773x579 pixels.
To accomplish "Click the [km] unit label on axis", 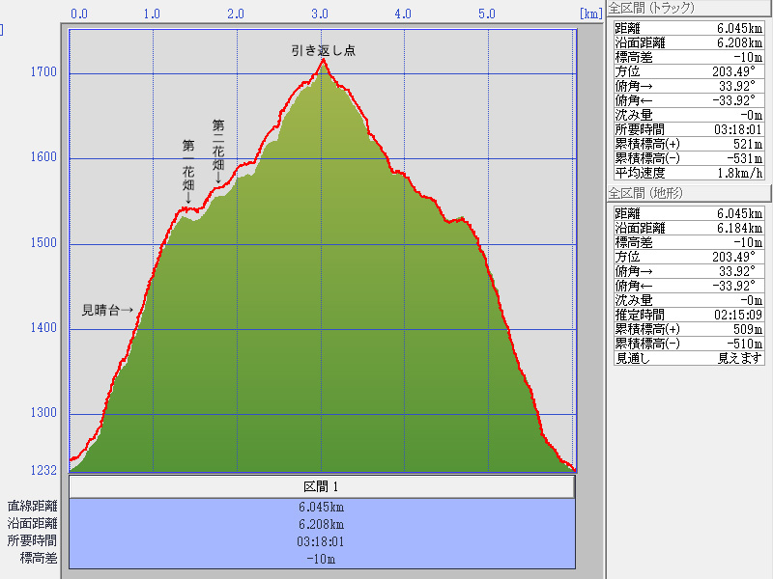I will (x=590, y=14).
